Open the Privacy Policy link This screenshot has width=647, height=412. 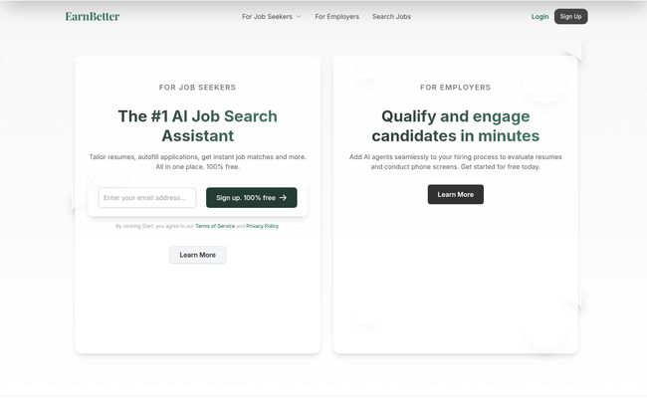tap(263, 226)
